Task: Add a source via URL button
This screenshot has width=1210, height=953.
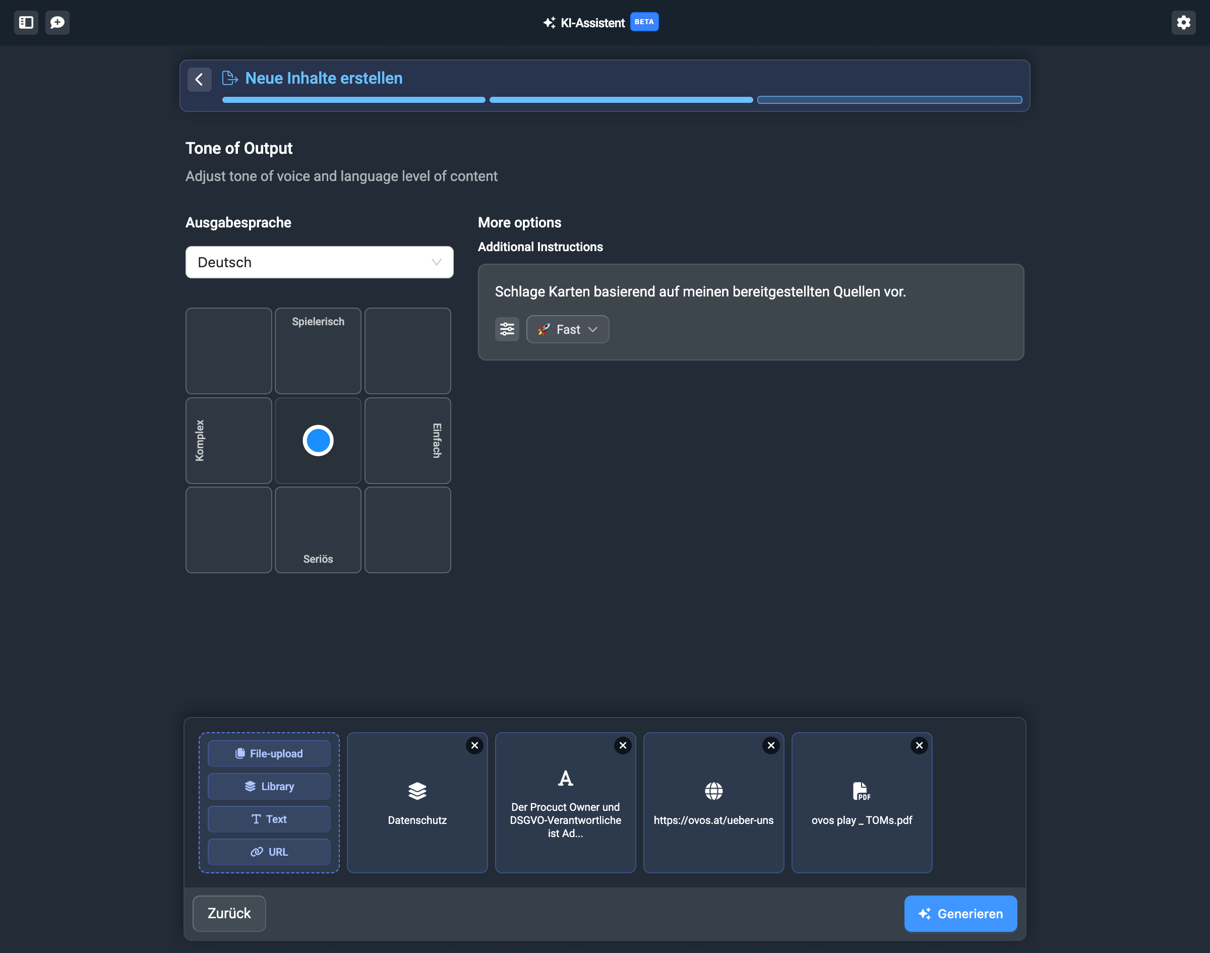Action: pos(269,852)
